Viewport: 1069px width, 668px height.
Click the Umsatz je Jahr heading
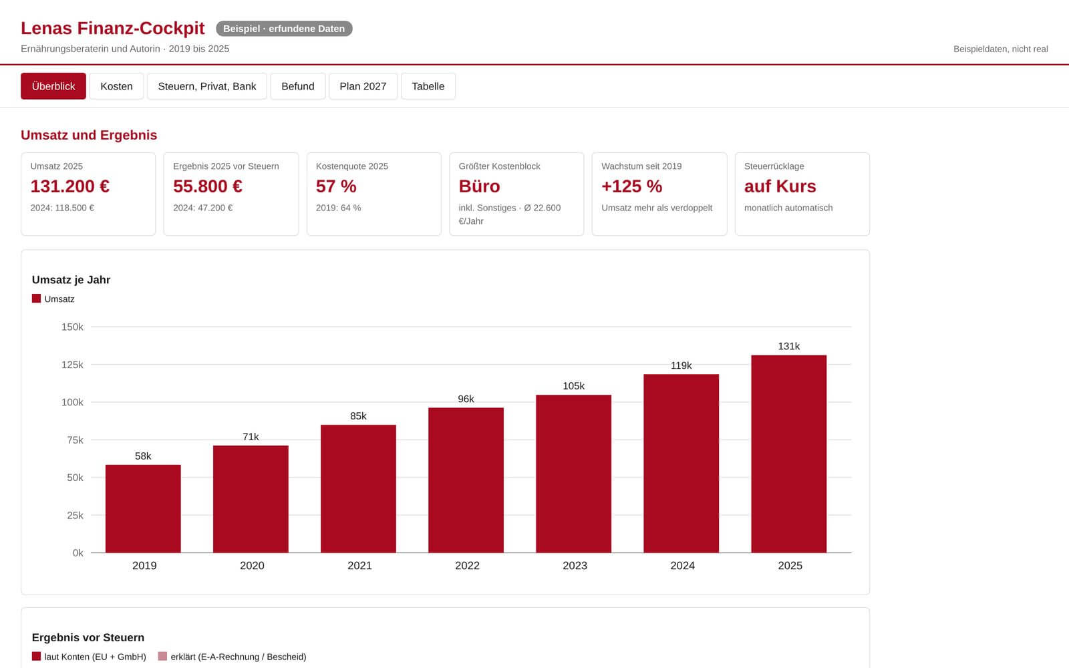coord(71,280)
